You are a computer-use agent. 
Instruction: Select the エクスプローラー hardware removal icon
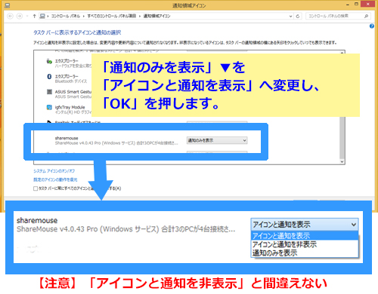[x=49, y=61]
